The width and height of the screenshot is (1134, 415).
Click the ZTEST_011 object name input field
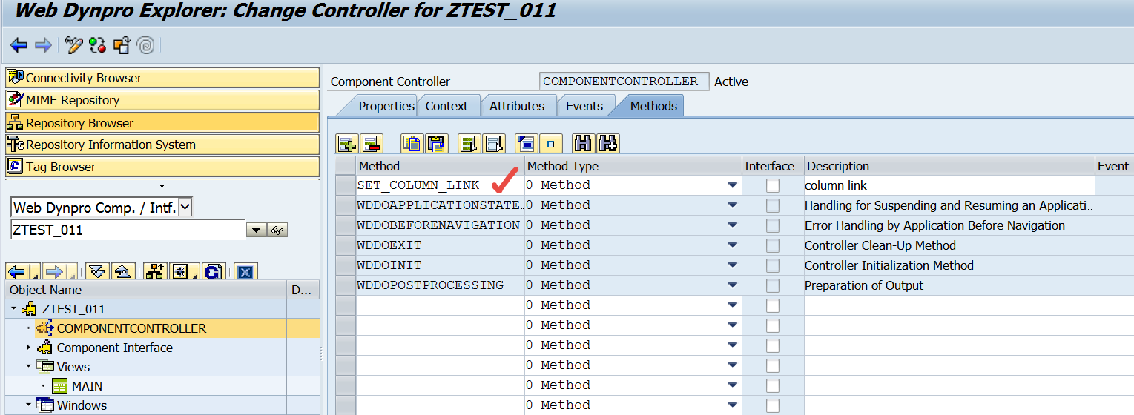[x=128, y=230]
